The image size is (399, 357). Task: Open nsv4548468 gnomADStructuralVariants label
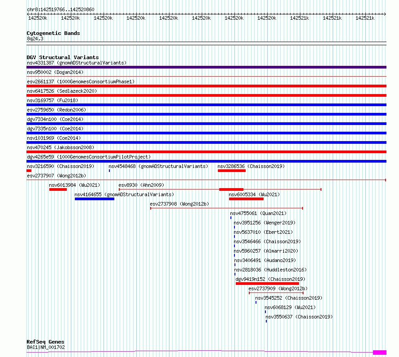pos(158,166)
